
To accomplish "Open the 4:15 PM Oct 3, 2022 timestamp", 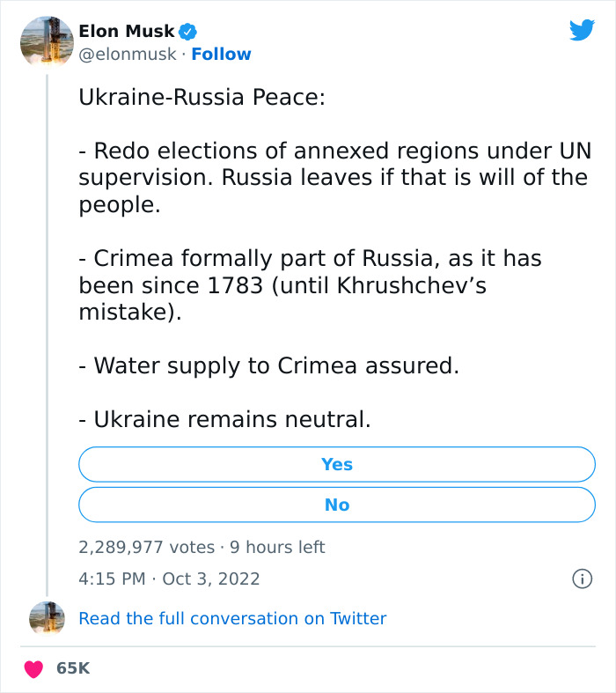I will 169,579.
